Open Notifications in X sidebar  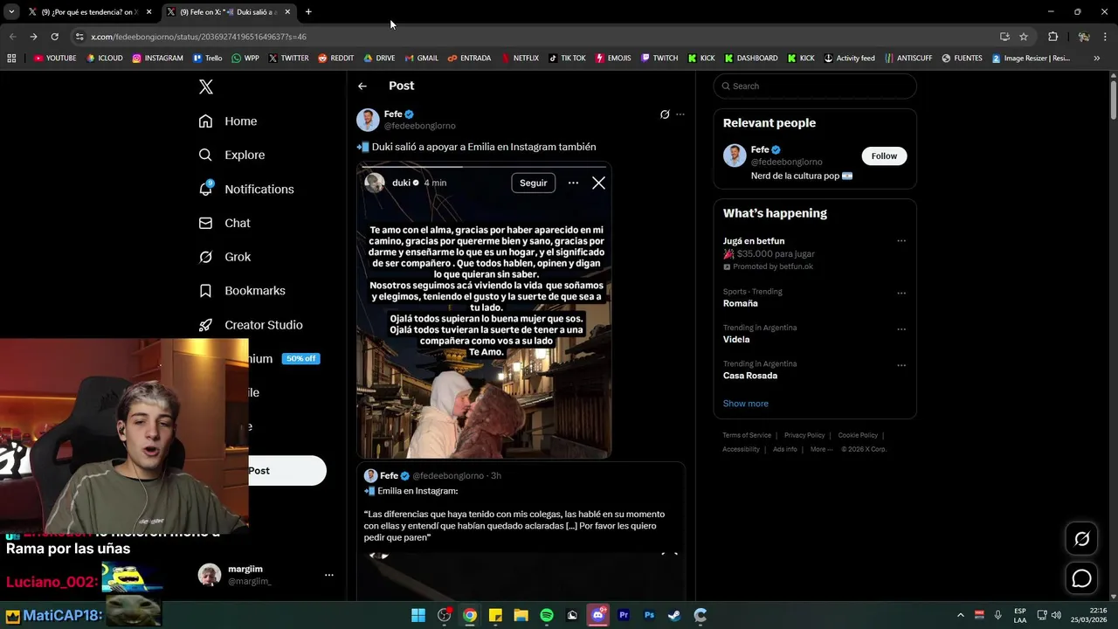[246, 189]
